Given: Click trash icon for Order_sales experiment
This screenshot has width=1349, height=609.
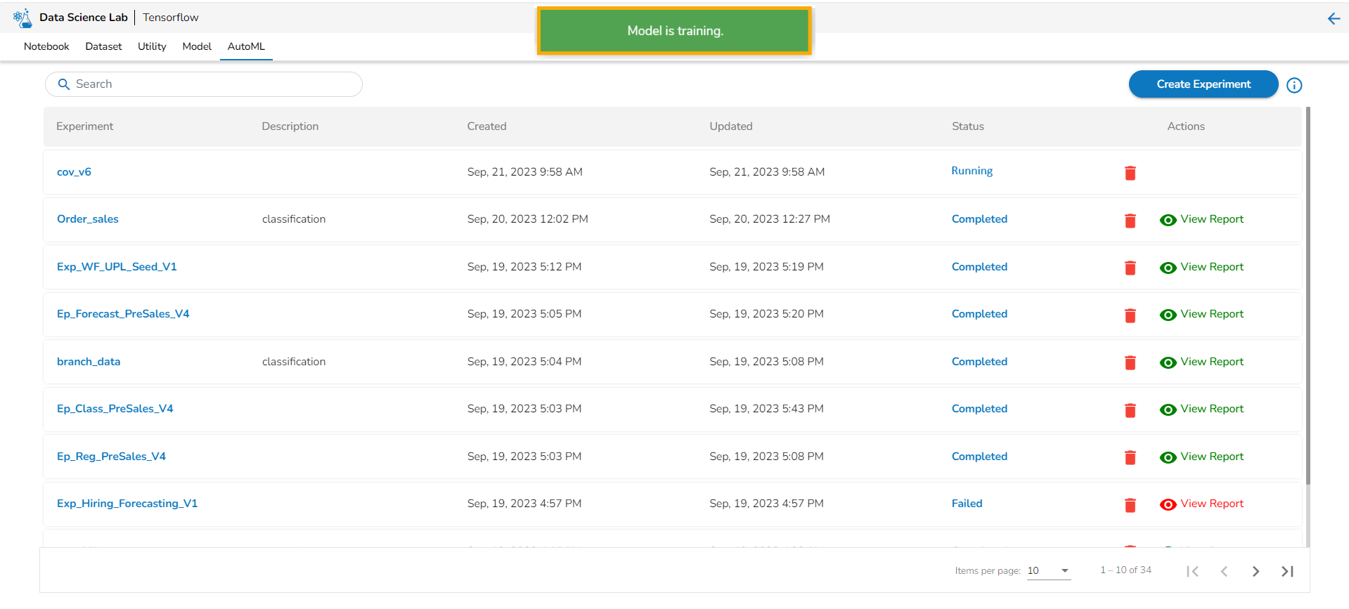Looking at the screenshot, I should [1130, 221].
